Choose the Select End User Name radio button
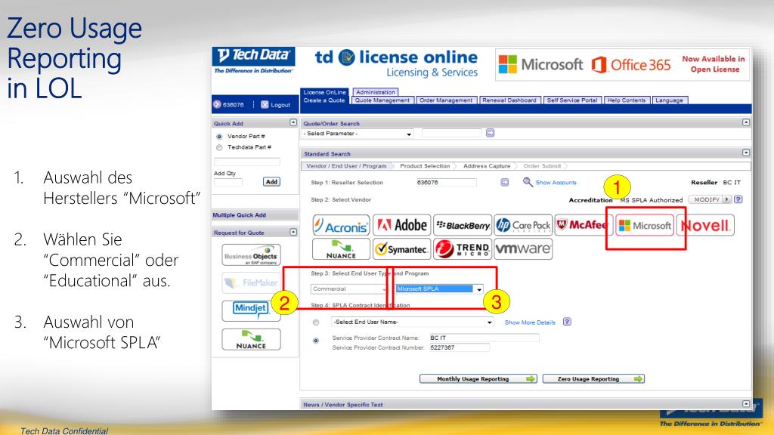 316,322
